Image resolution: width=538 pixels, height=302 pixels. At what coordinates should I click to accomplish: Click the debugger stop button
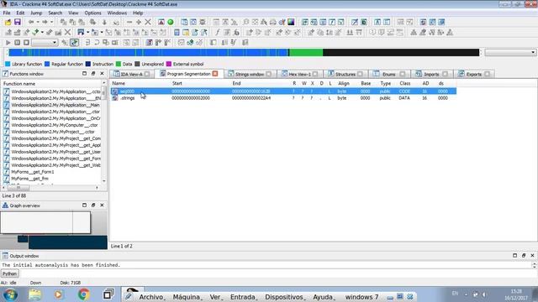pyautogui.click(x=26, y=43)
